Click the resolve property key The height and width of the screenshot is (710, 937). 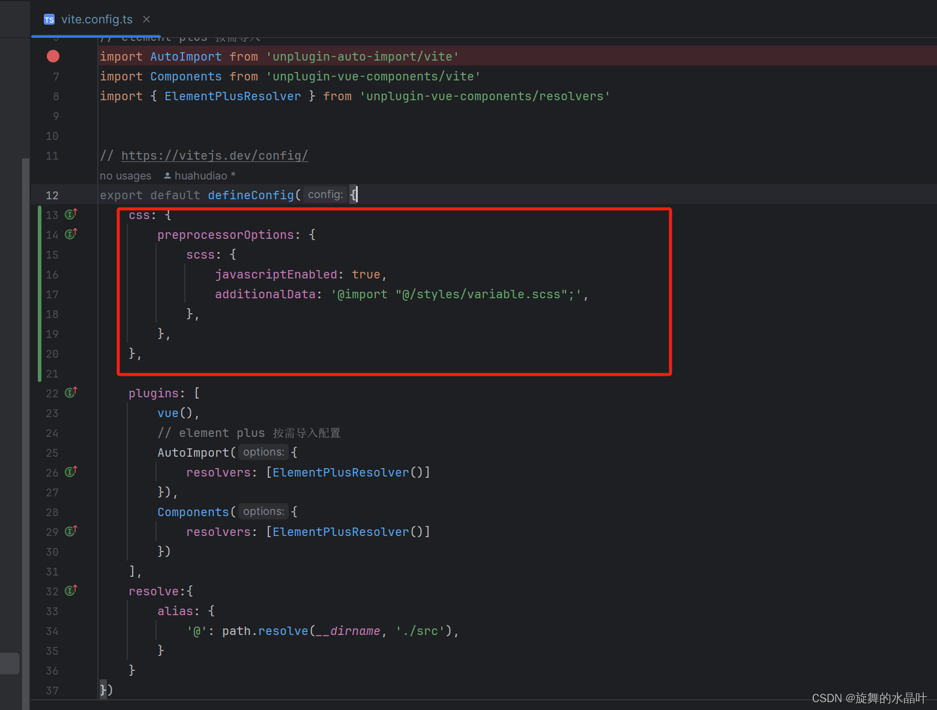(154, 591)
